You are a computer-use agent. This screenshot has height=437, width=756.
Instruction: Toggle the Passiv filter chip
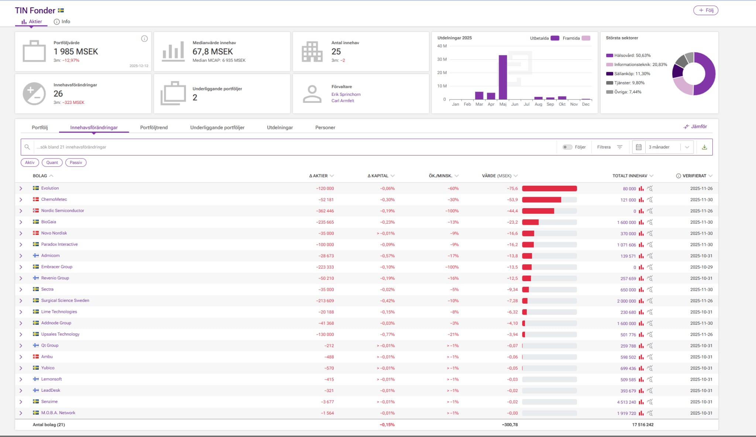click(76, 162)
